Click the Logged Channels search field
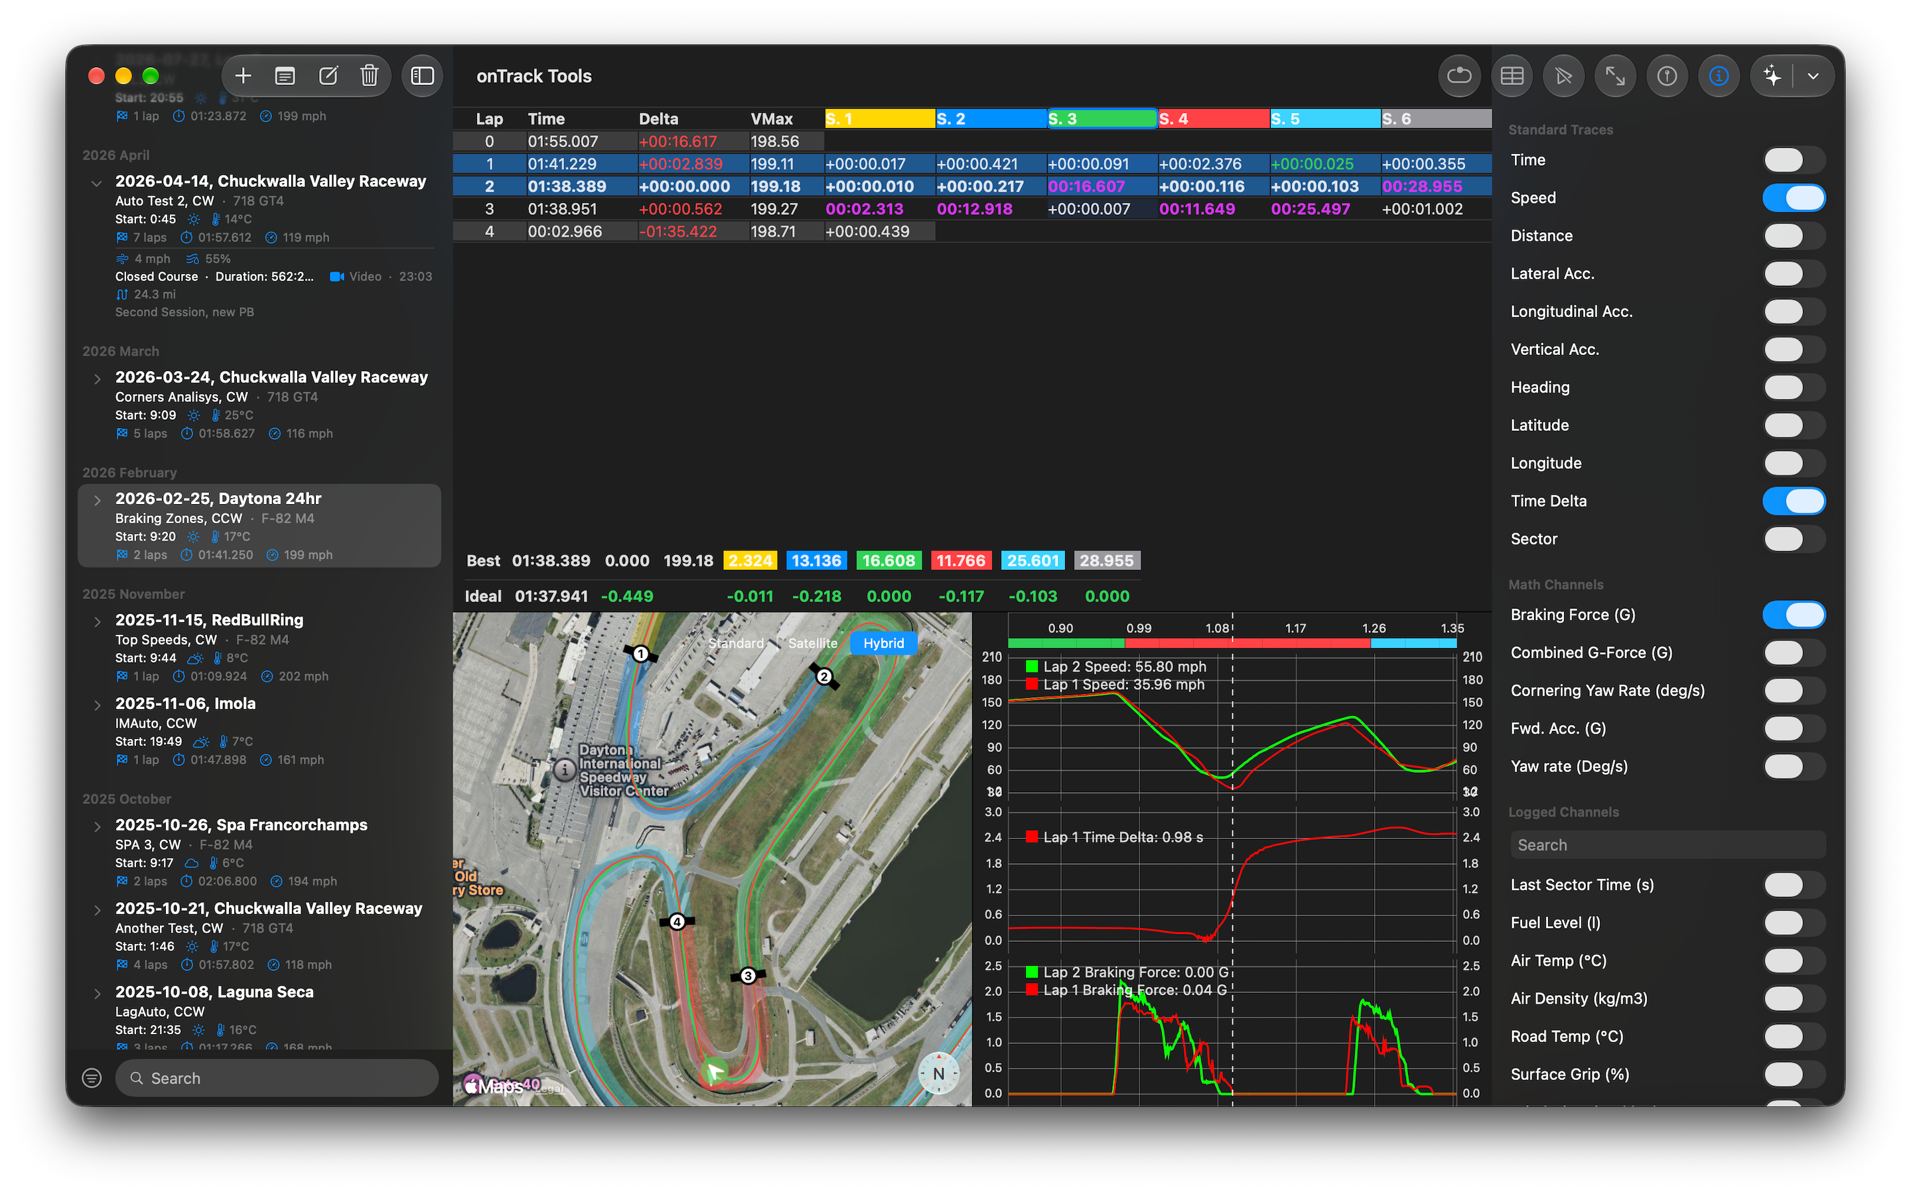 click(1667, 845)
